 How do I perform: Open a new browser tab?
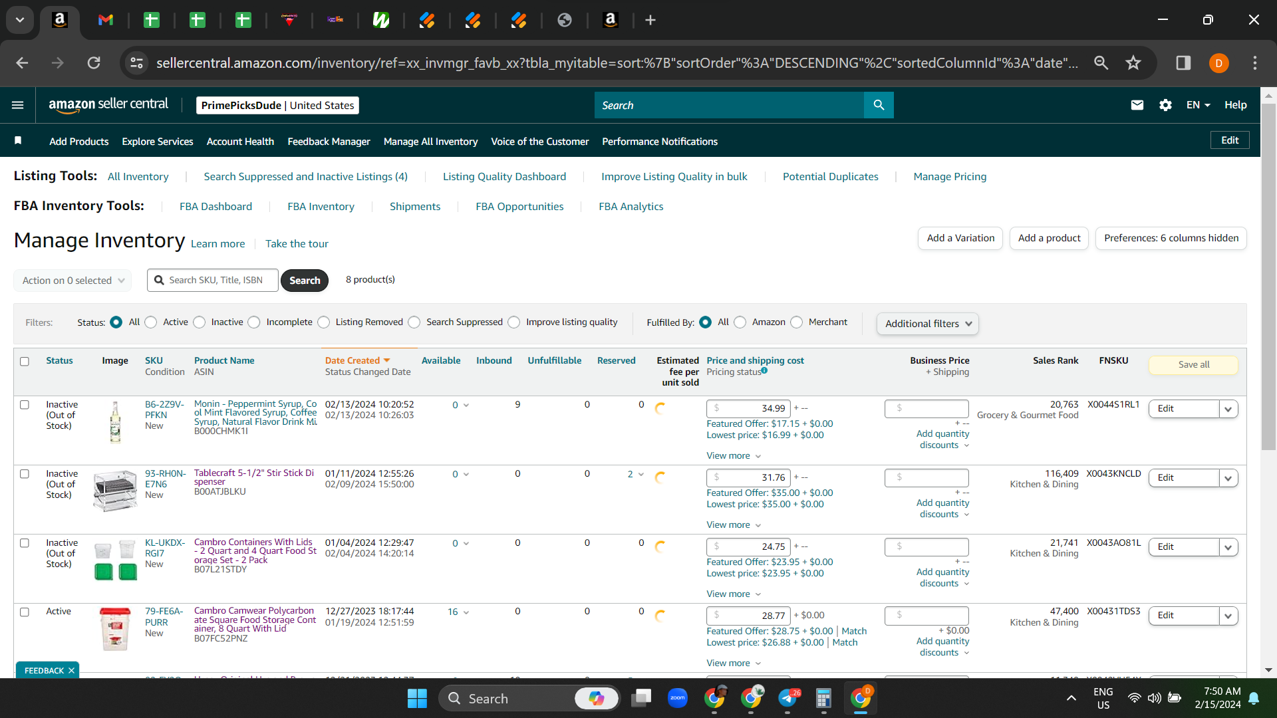[x=650, y=20]
